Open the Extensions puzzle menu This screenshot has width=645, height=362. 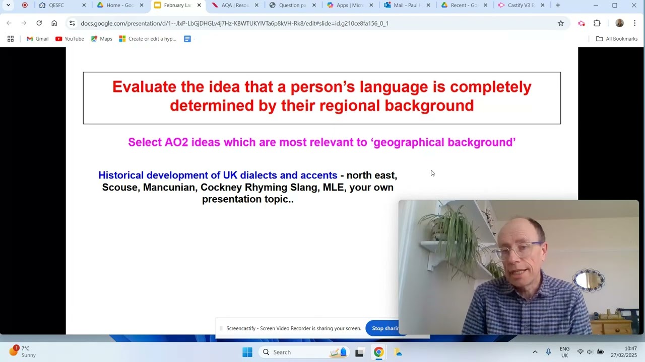coord(597,23)
